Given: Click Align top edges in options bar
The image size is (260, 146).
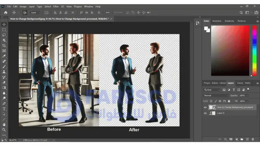Looking at the screenshot, I should pyautogui.click(x=81, y=13).
